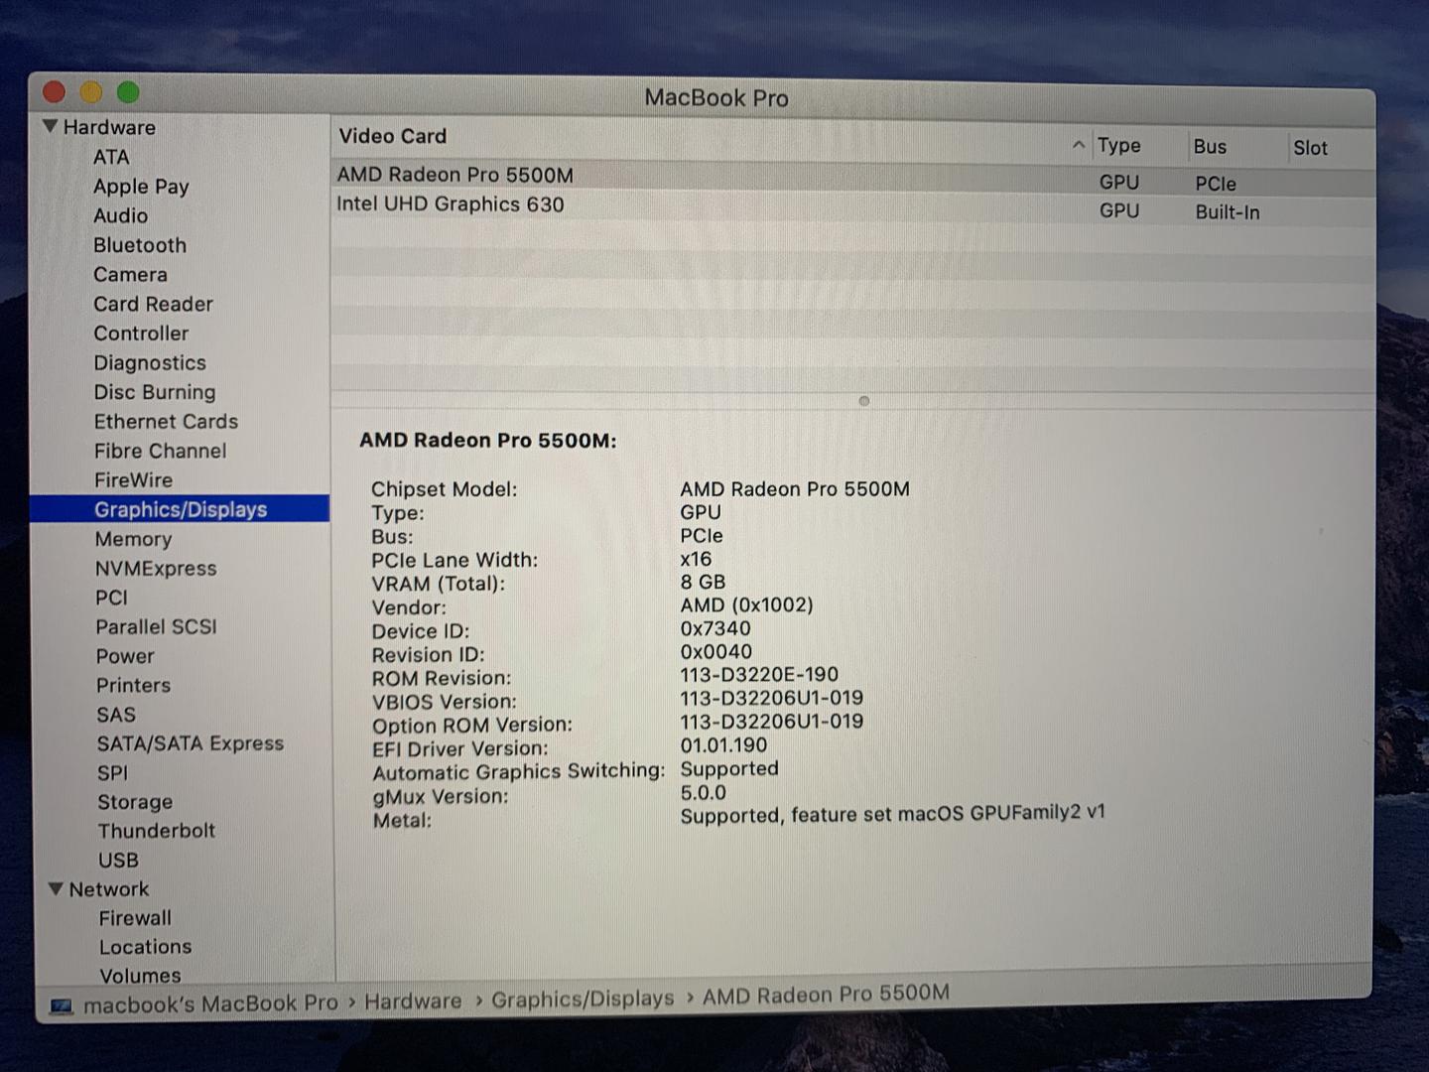Select the Intel UHD Graphics 630 row

coord(450,204)
